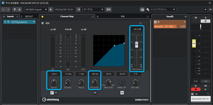Image resolution: width=213 pixels, height=105 pixels.
Task: Open compressor preset diamond icon
Action: 141,23
